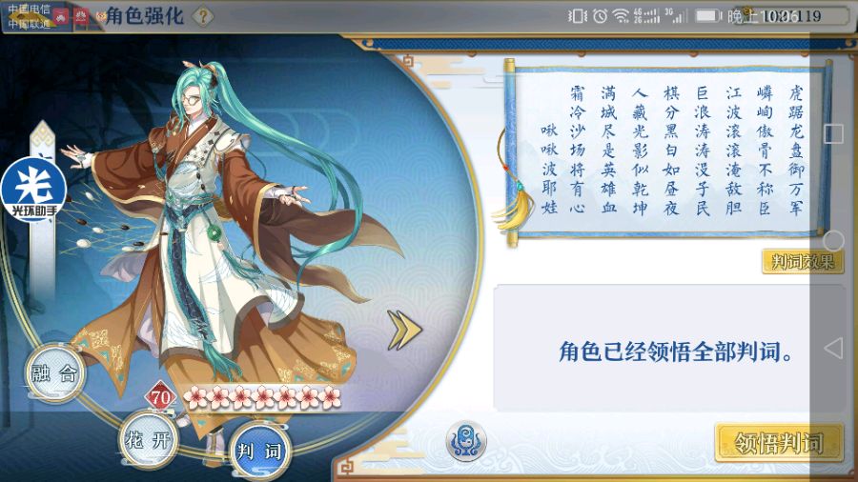Tap the question mark help icon

(x=202, y=17)
